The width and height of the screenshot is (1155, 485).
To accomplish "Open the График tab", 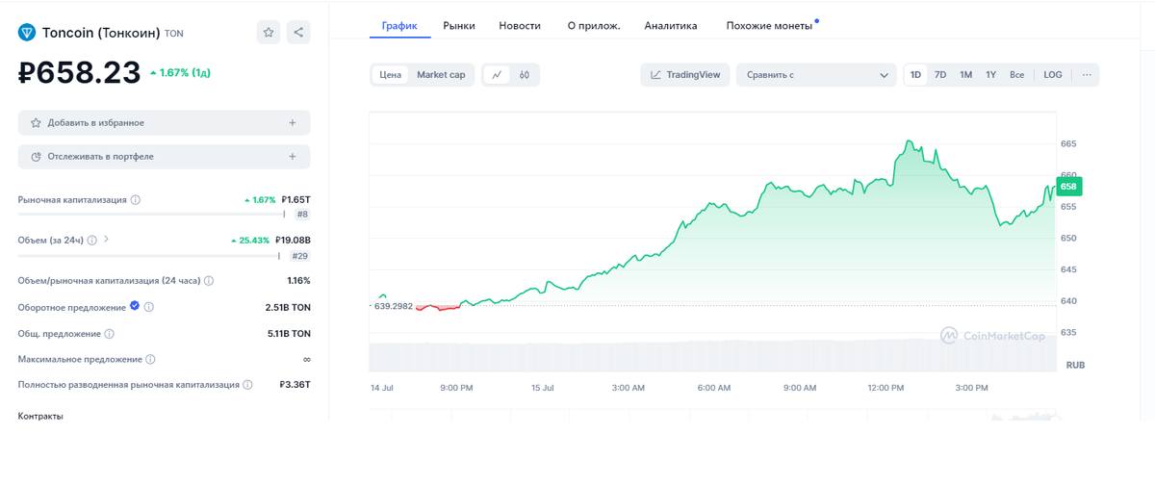I will point(399,26).
